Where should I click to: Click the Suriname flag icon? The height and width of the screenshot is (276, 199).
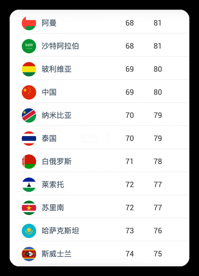[29, 208]
